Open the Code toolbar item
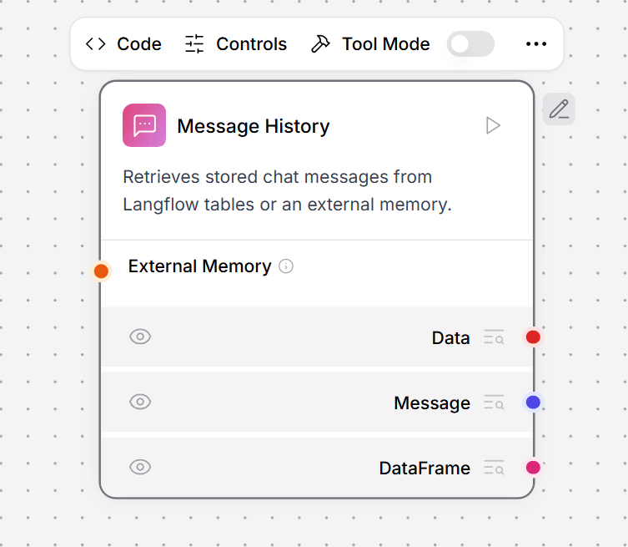The width and height of the screenshot is (628, 547). click(x=123, y=44)
